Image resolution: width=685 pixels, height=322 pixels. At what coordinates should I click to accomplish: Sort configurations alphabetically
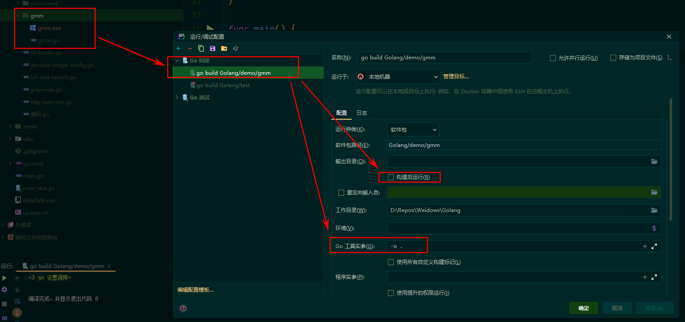pos(236,48)
